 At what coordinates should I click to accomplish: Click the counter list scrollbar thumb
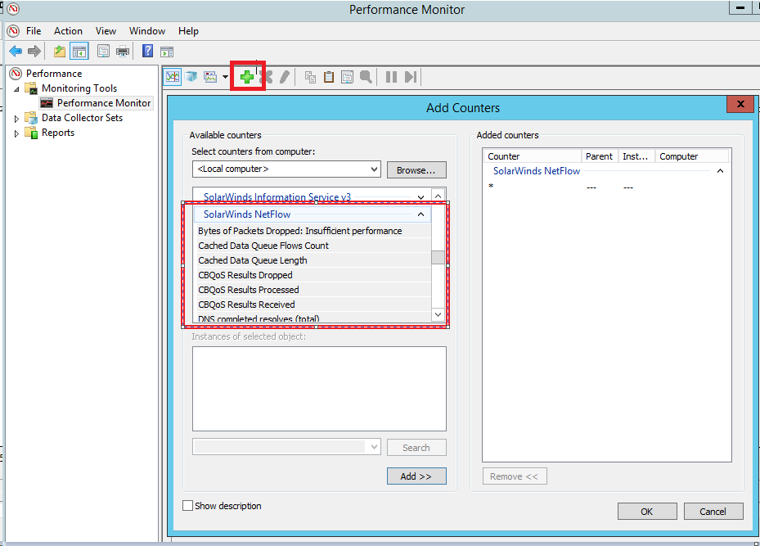pyautogui.click(x=438, y=258)
